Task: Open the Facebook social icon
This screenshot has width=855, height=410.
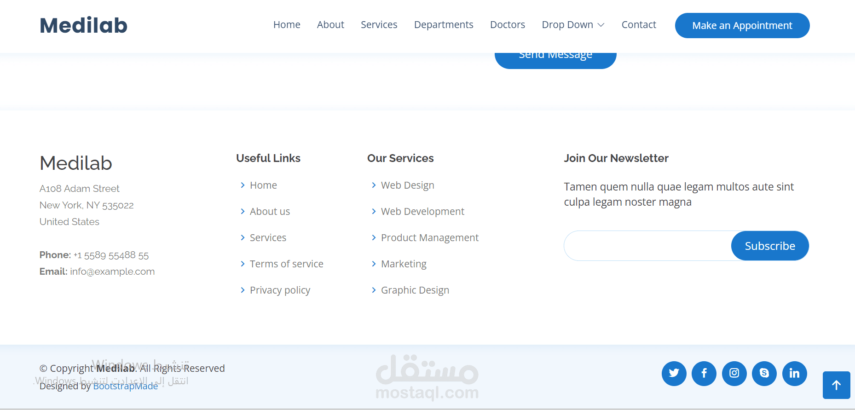Action: click(x=704, y=373)
